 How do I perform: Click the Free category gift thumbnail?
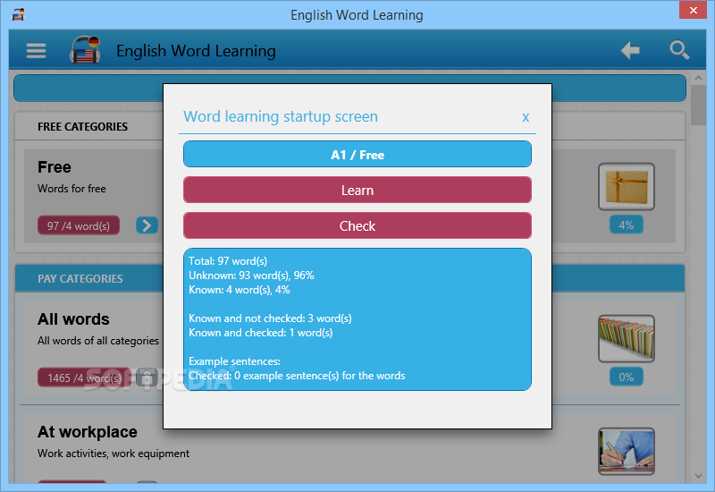[x=627, y=187]
